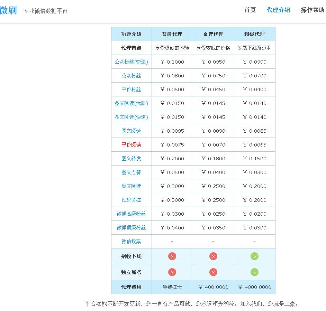Click the red X icon under 金牌代理 for 独立域名
This screenshot has height=311, width=326.
coord(214,272)
